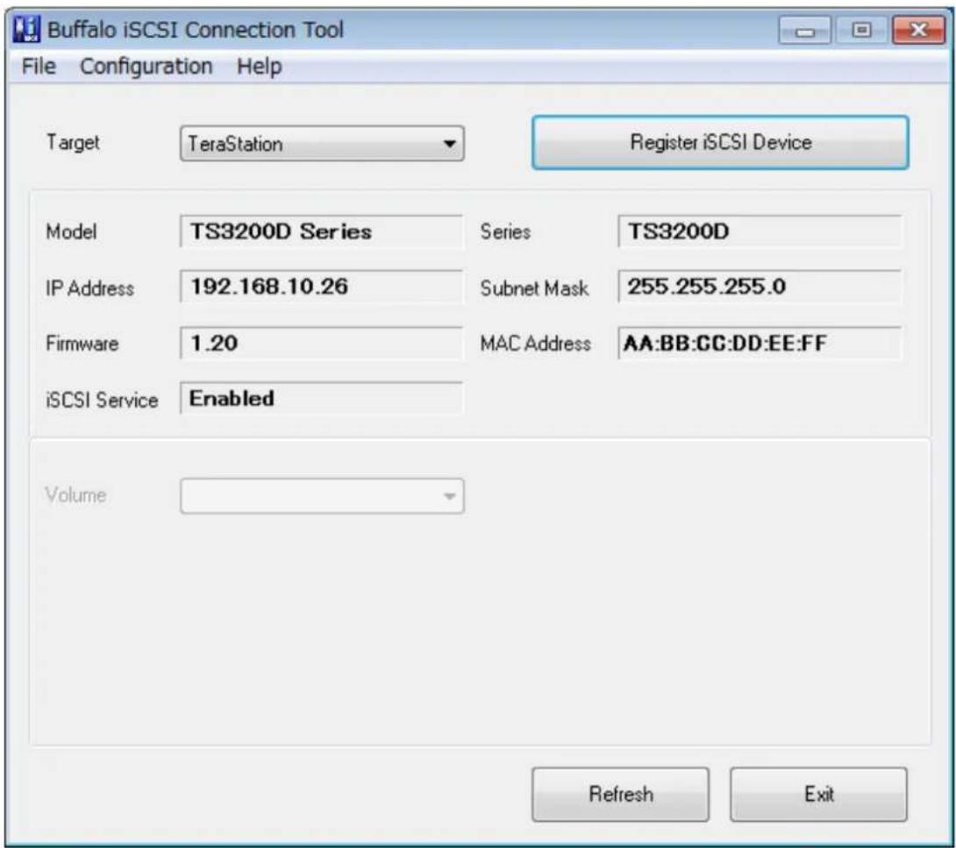Image resolution: width=956 pixels, height=848 pixels.
Task: Click the Subnet Mask label
Action: click(x=535, y=289)
